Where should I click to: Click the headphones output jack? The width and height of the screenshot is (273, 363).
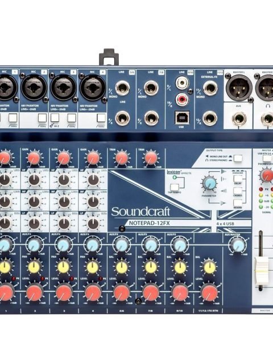(x=268, y=119)
